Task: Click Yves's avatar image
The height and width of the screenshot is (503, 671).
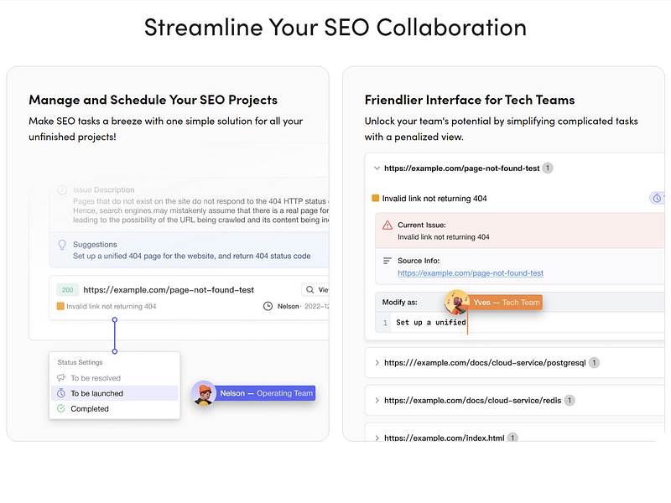Action: tap(456, 302)
